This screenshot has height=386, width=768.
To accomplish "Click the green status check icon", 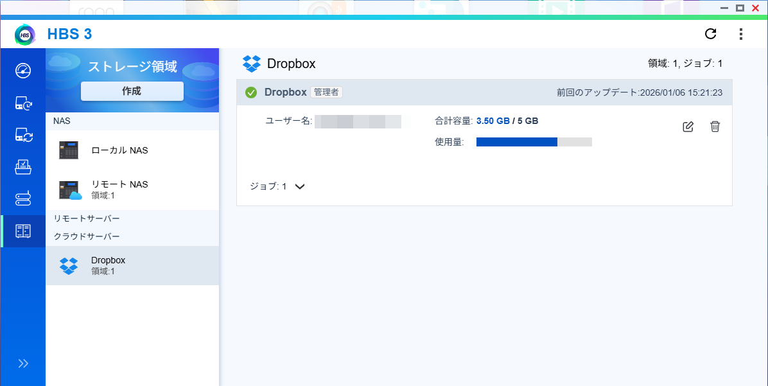I will pyautogui.click(x=251, y=92).
